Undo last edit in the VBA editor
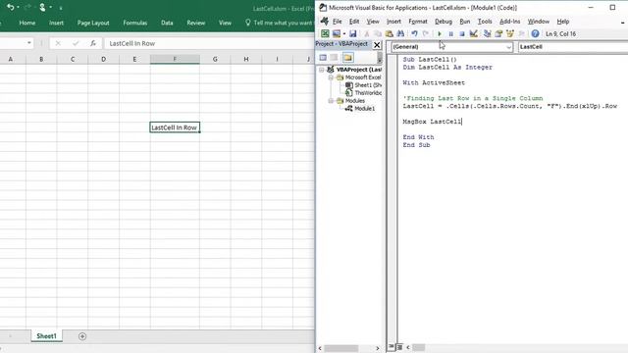Screen dimensions: 628x353 414,34
